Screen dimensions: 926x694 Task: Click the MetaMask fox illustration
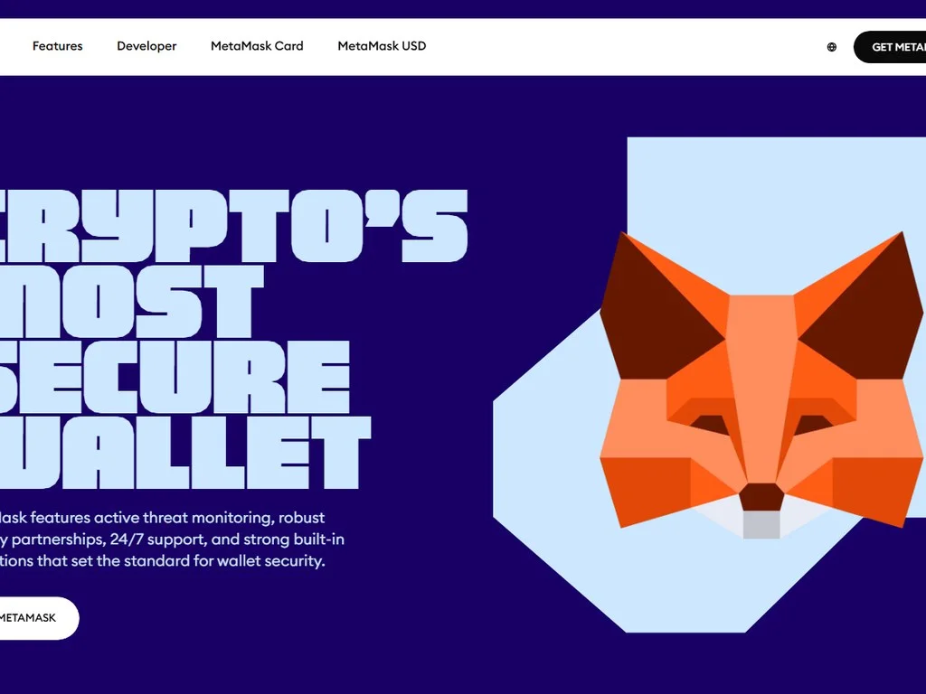[x=761, y=385]
